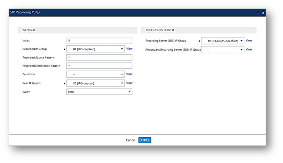Screen dimensions: 283x163
Task: Open the Recorded IP Group dropdown
Action: coord(95,49)
